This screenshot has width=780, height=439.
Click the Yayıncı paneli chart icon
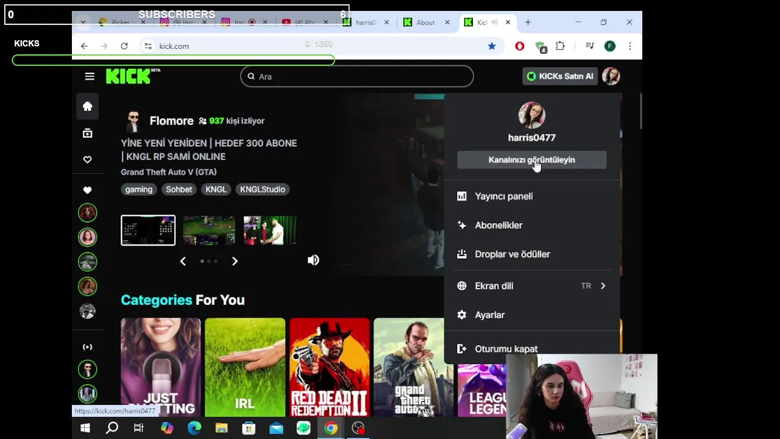[462, 196]
